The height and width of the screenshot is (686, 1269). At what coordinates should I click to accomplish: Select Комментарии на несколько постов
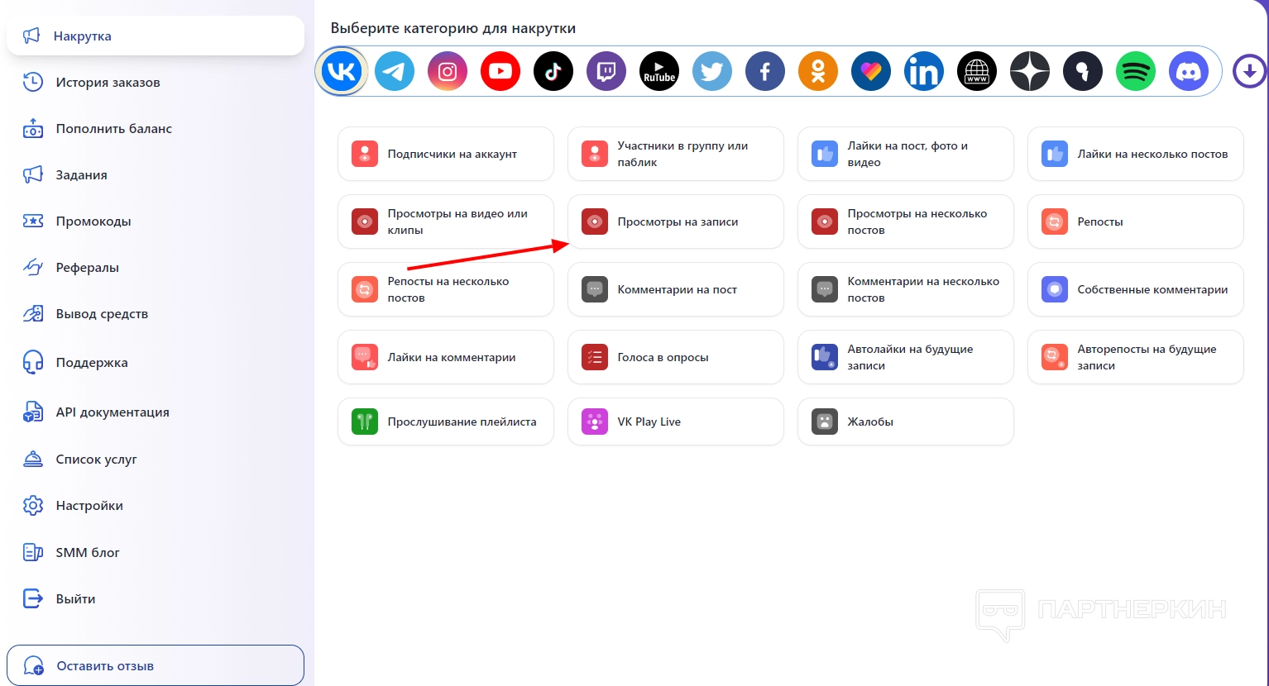pyautogui.click(x=906, y=289)
